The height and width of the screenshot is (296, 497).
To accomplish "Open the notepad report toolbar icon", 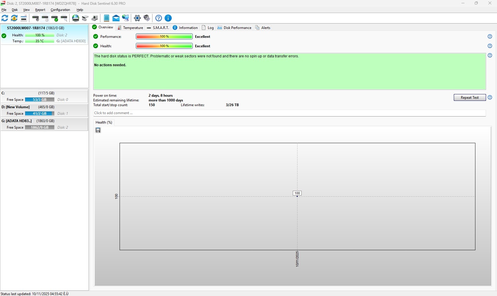I will coord(107,18).
